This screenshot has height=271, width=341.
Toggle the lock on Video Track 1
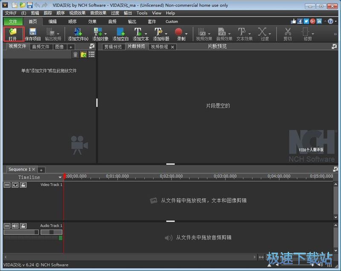[x=23, y=185]
